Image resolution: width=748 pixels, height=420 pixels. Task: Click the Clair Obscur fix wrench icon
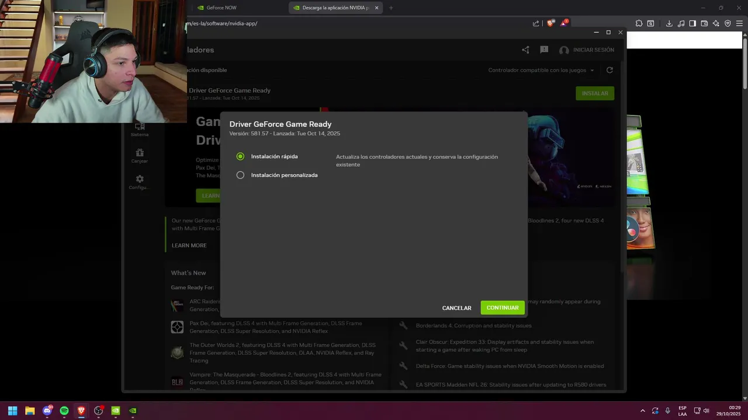pyautogui.click(x=403, y=346)
